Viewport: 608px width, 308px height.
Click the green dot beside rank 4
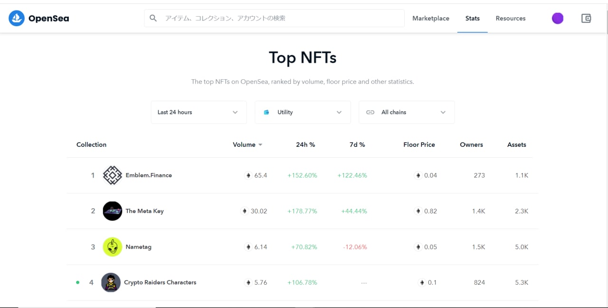pos(77,282)
